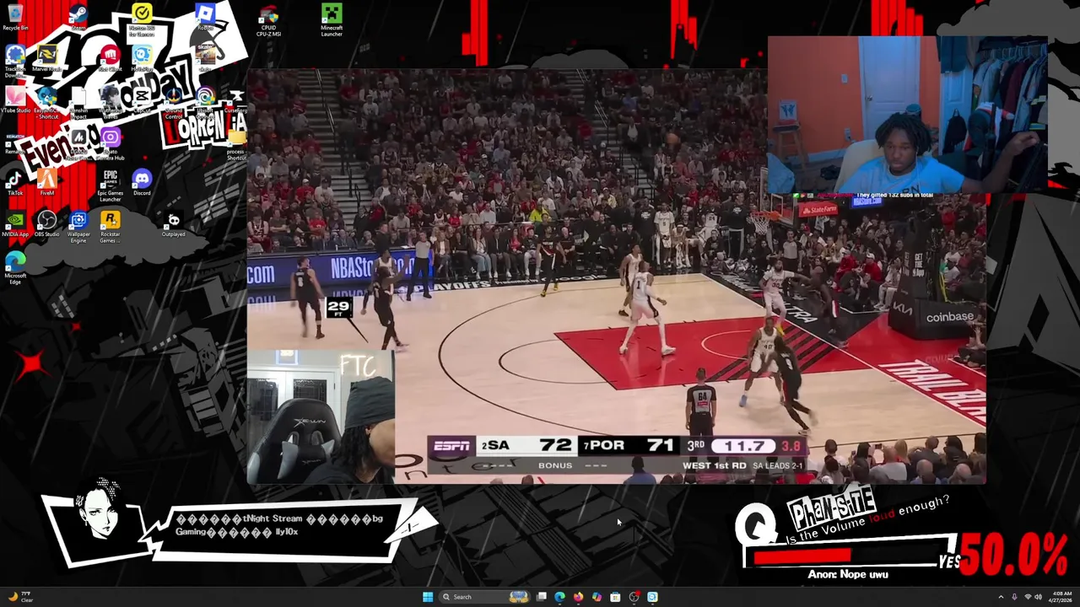Open the process shortcut folder
This screenshot has width=1080, height=607.
(236, 143)
